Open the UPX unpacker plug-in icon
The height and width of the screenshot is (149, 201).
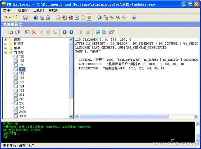[118, 17]
